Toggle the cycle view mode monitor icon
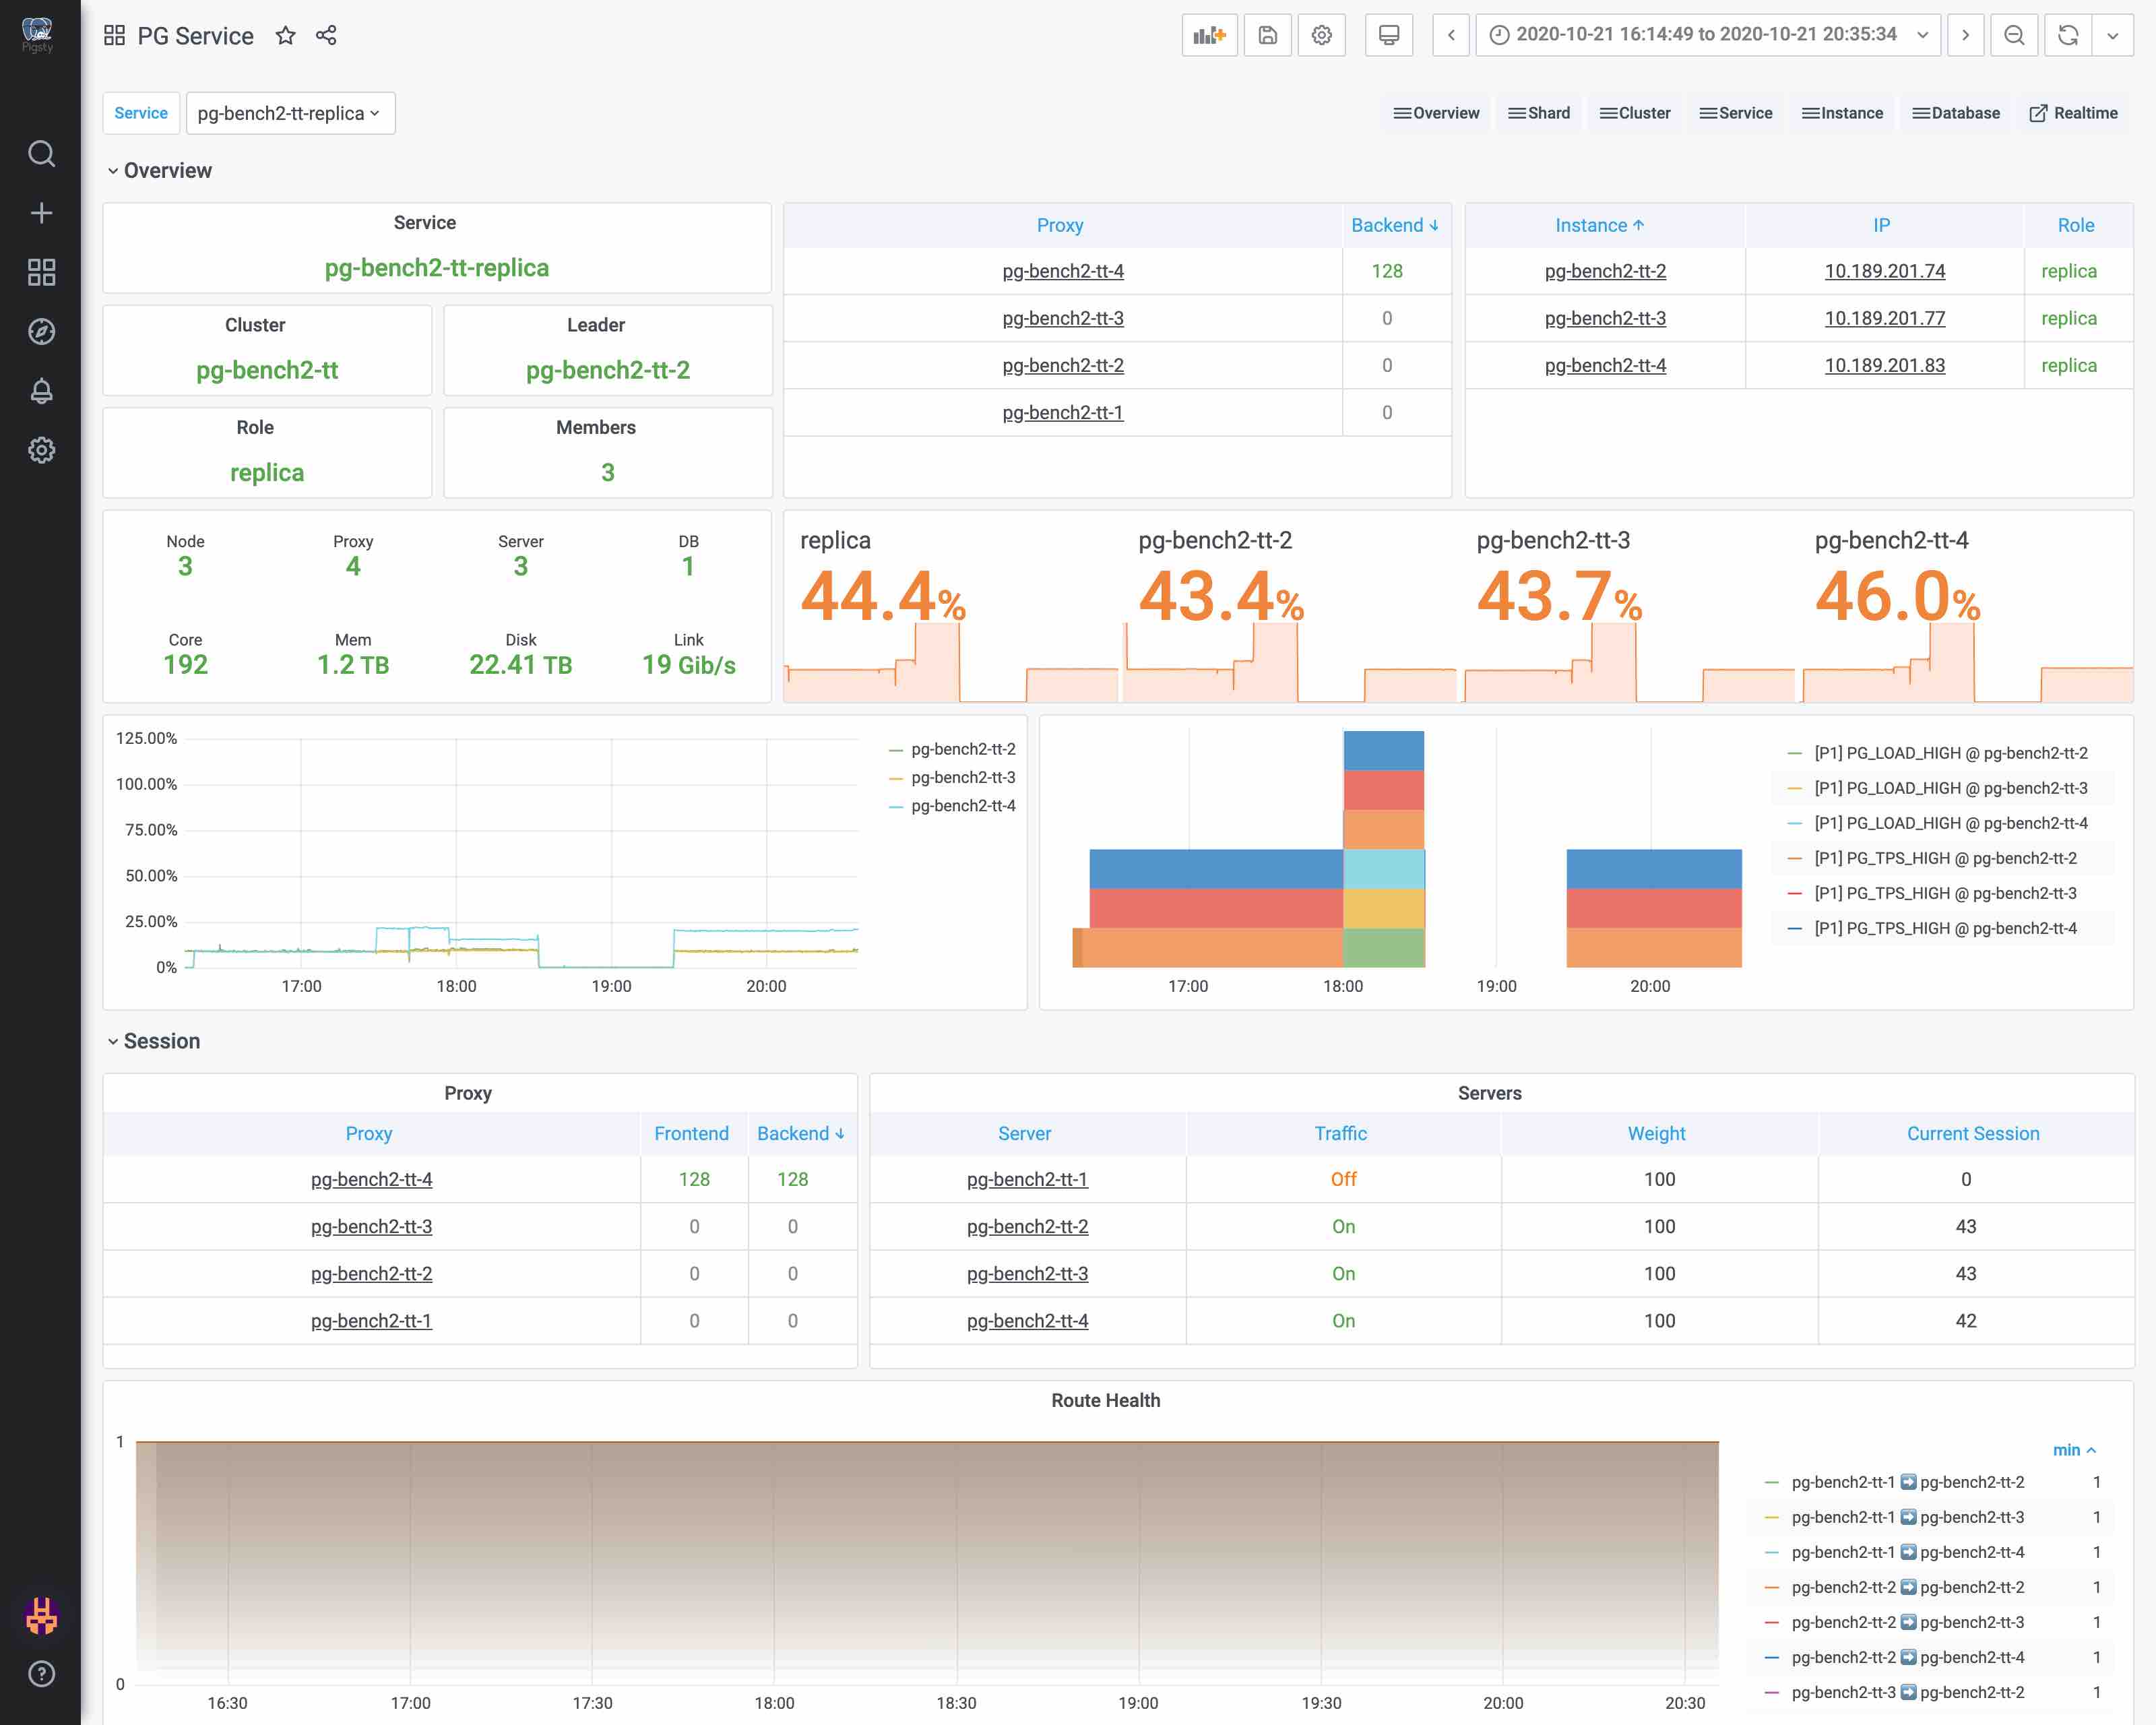2156x1725 pixels. [1388, 35]
